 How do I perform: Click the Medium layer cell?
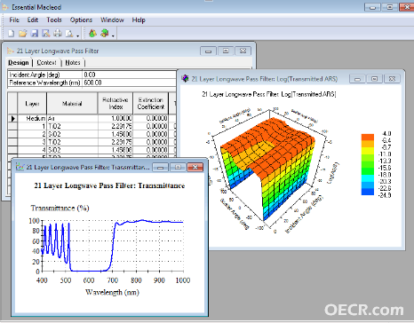(x=32, y=118)
